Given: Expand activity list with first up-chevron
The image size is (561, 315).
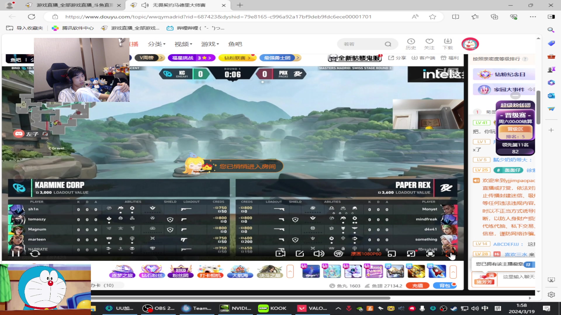Looking at the screenshot, I should click(x=290, y=272).
